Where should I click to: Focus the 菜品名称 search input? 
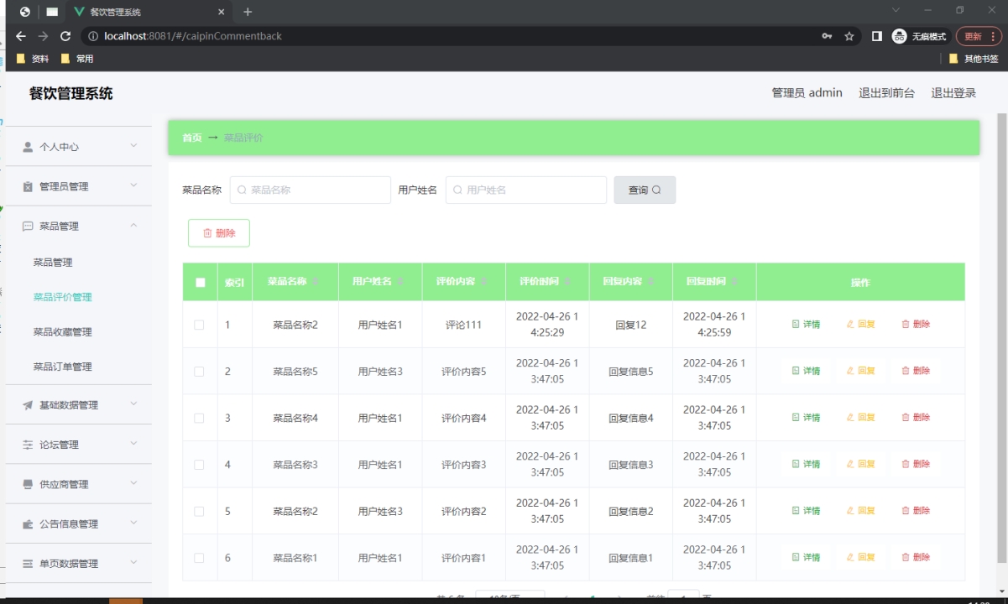tap(311, 190)
